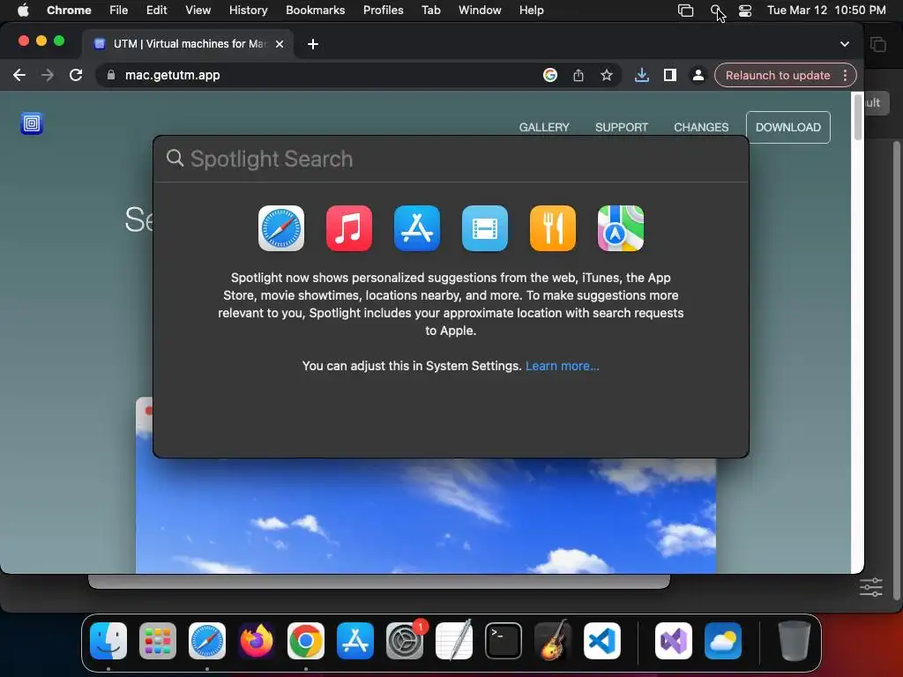Open the Chrome menu in menu bar

pyautogui.click(x=69, y=11)
